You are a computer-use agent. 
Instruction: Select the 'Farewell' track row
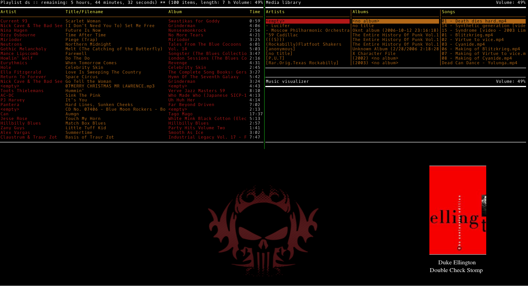[x=132, y=54]
